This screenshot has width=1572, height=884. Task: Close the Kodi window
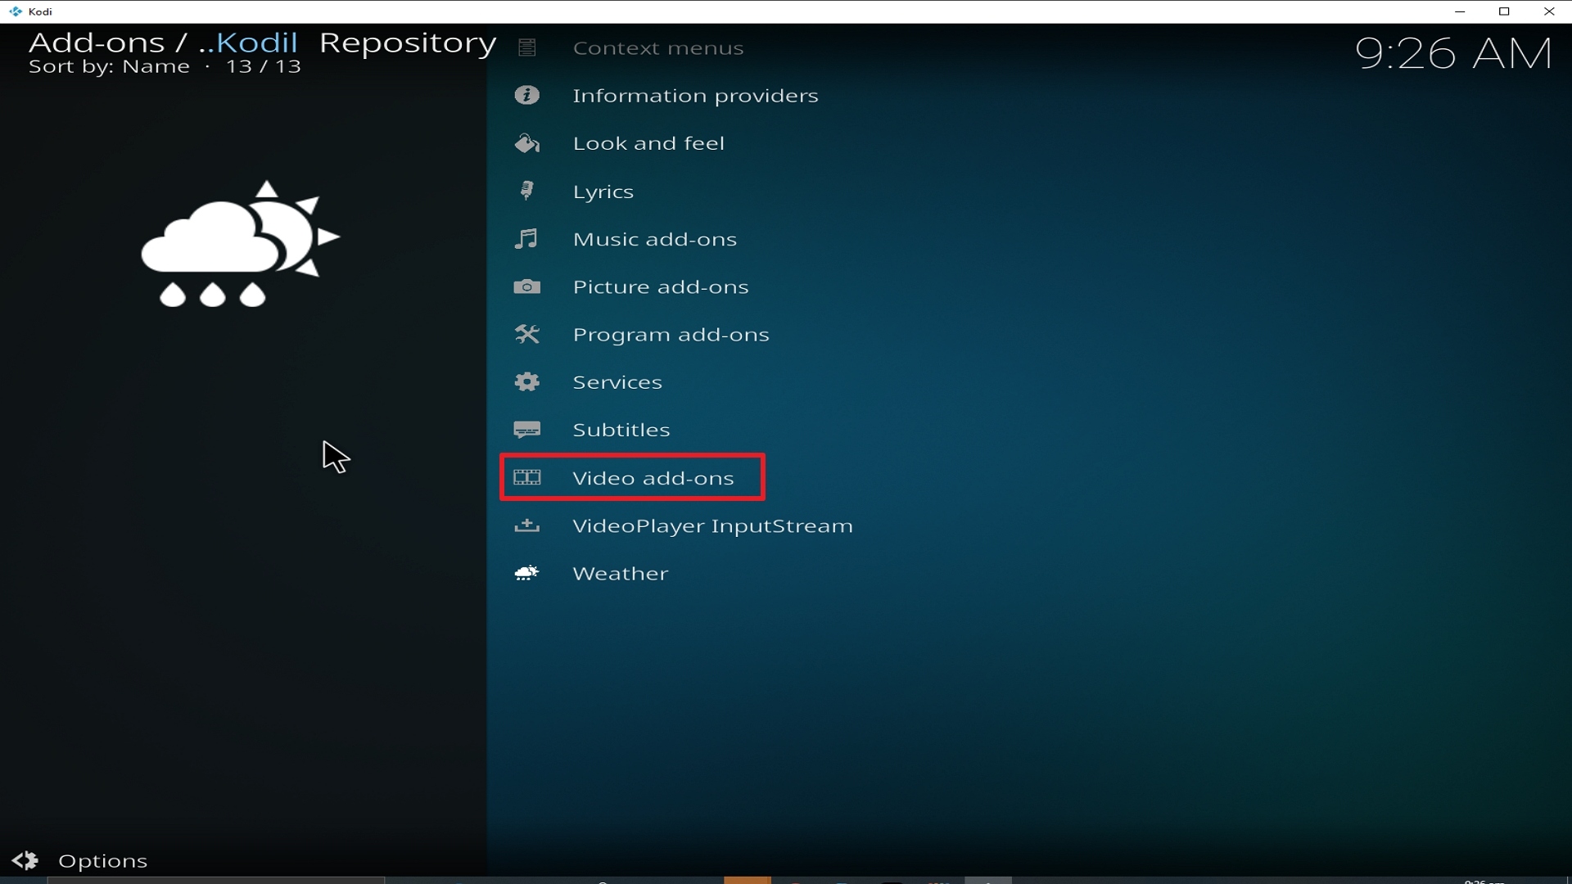(1549, 11)
